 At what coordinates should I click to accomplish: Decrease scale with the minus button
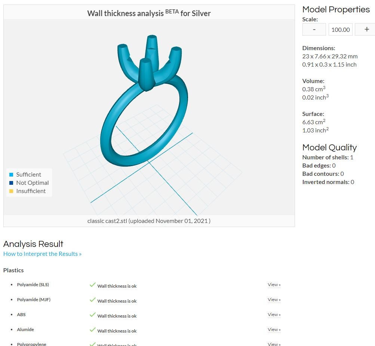(314, 30)
